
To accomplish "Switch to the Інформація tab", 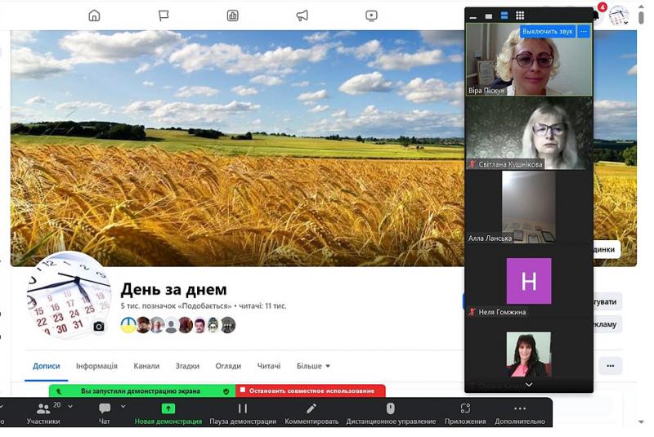I will (96, 366).
